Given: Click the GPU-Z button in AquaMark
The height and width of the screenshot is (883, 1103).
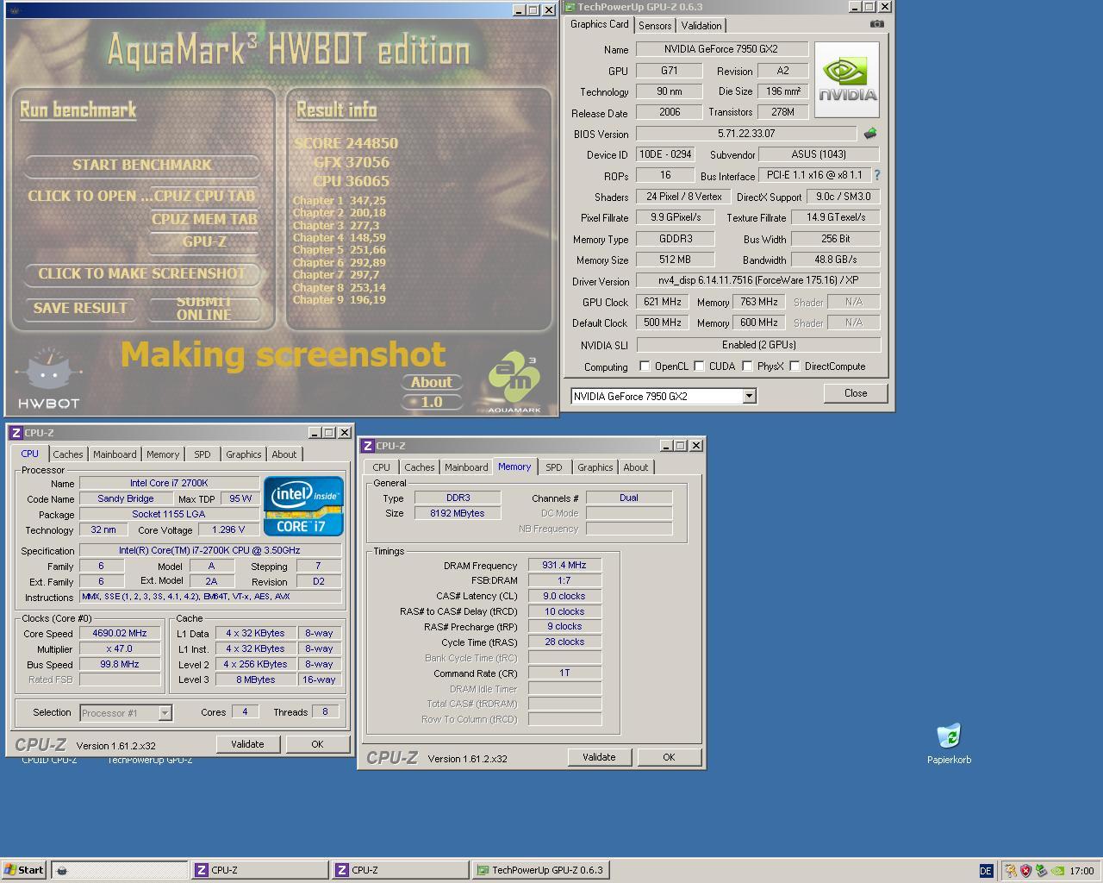Looking at the screenshot, I should [x=204, y=241].
